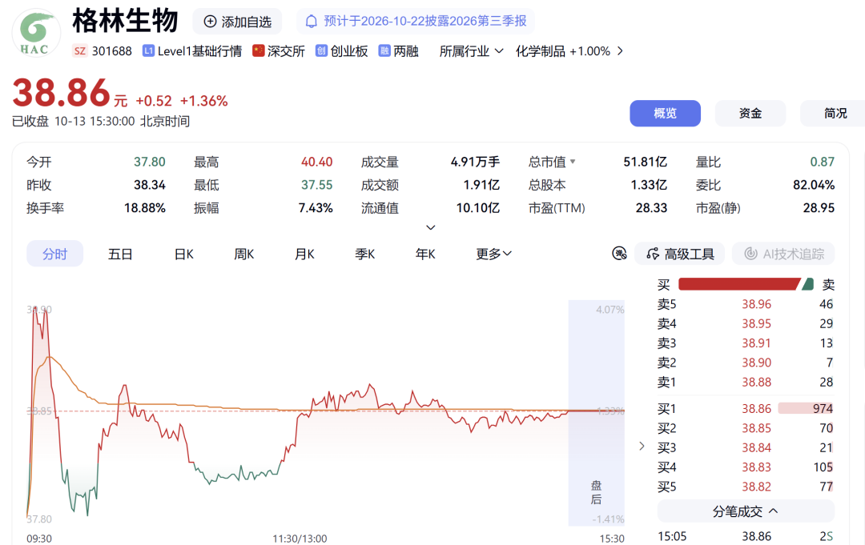Click the 创业板 badge icon
This screenshot has width=865, height=545.
click(321, 50)
